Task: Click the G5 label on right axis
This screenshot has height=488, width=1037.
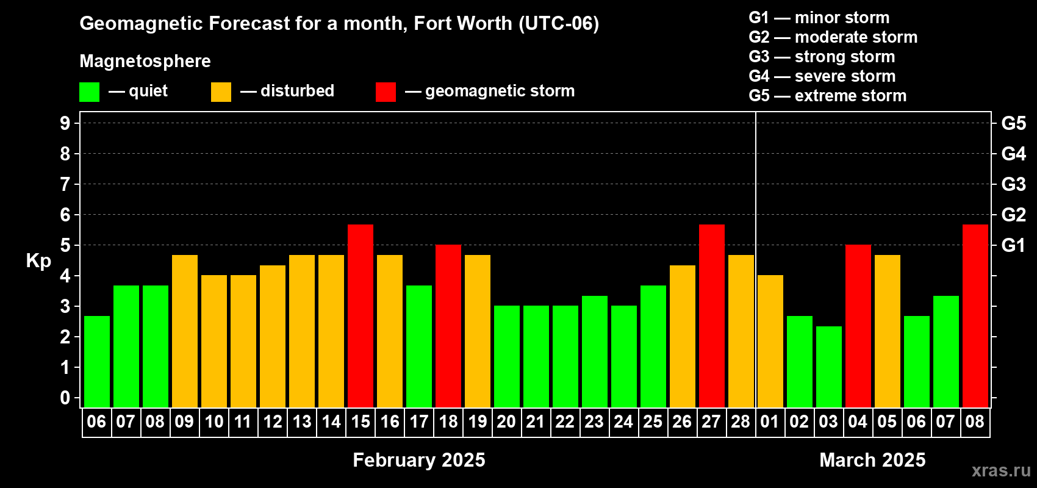Action: coord(1013,123)
